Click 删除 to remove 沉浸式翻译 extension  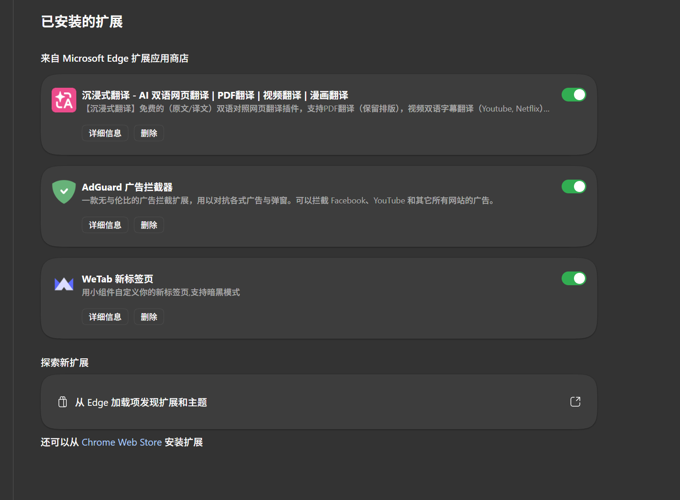149,133
